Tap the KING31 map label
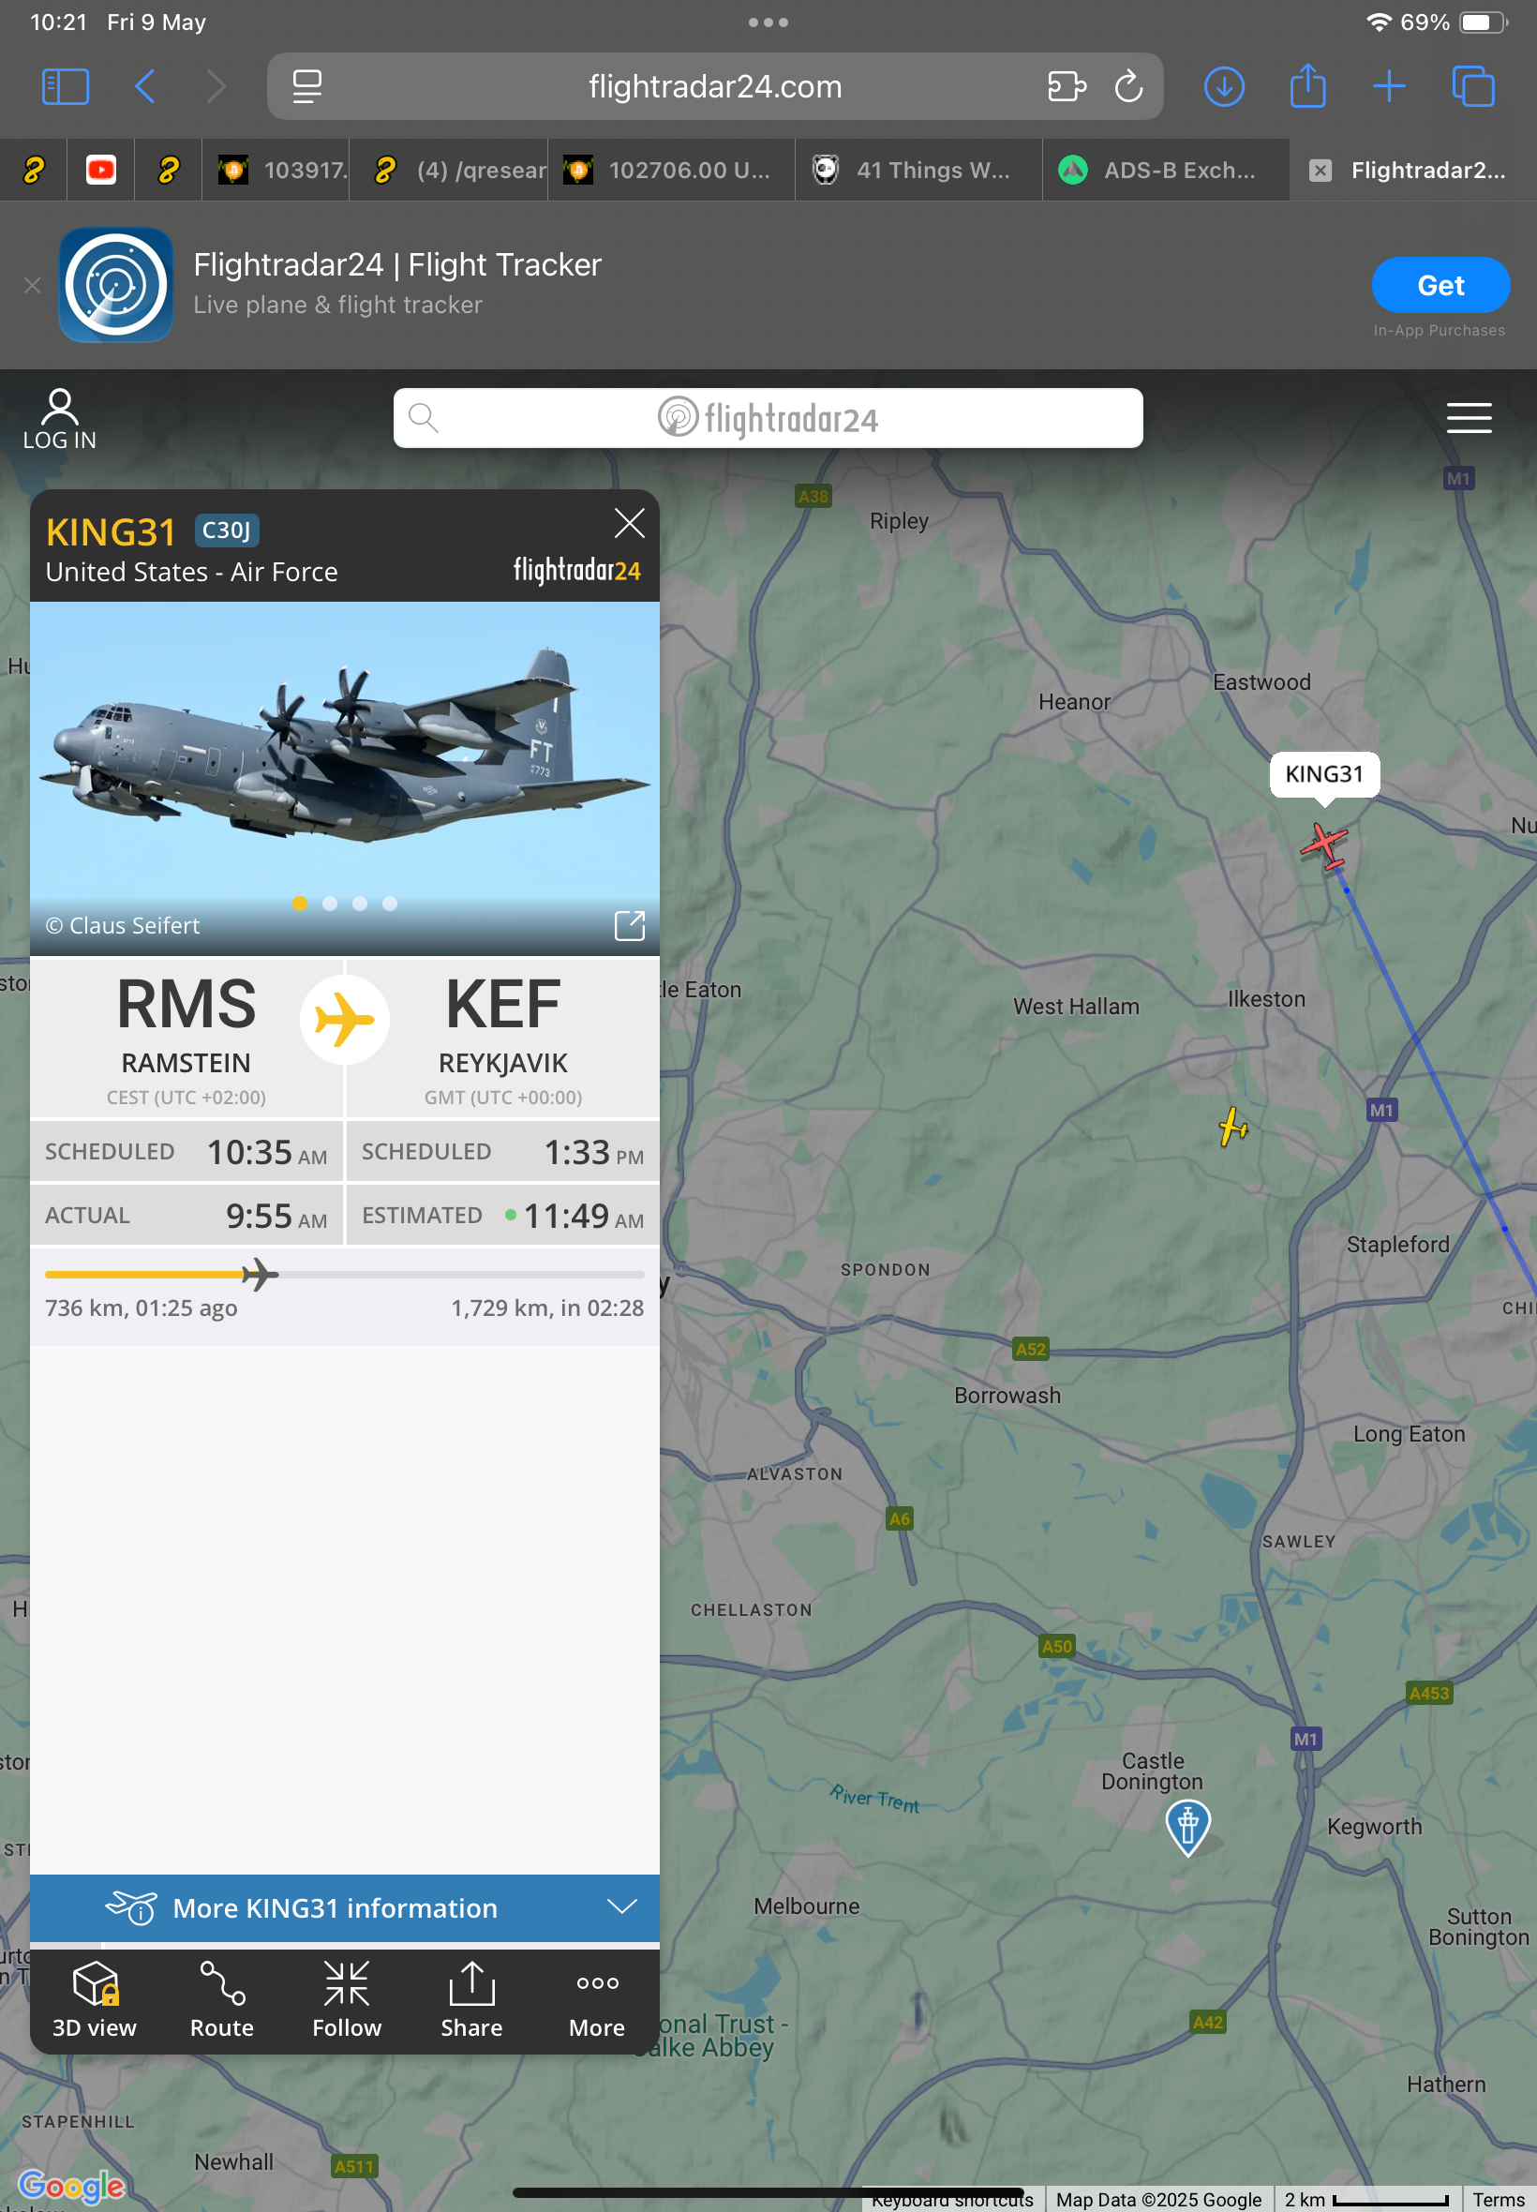This screenshot has height=2212, width=1537. pos(1324,773)
